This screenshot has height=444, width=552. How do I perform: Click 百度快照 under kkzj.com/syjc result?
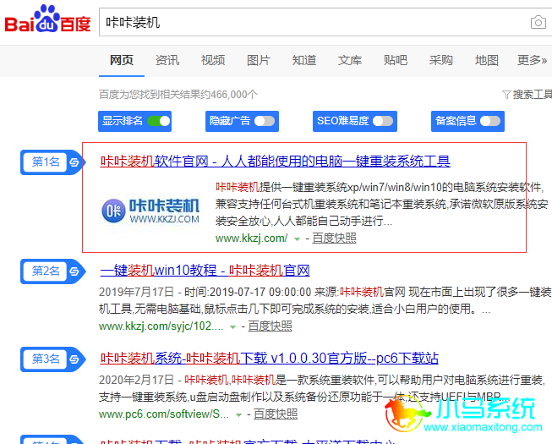pyautogui.click(x=270, y=326)
